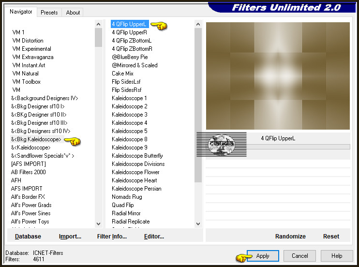Select Kaleidoscope 9 filter
Screen dimensions: 359x267
[130, 148]
